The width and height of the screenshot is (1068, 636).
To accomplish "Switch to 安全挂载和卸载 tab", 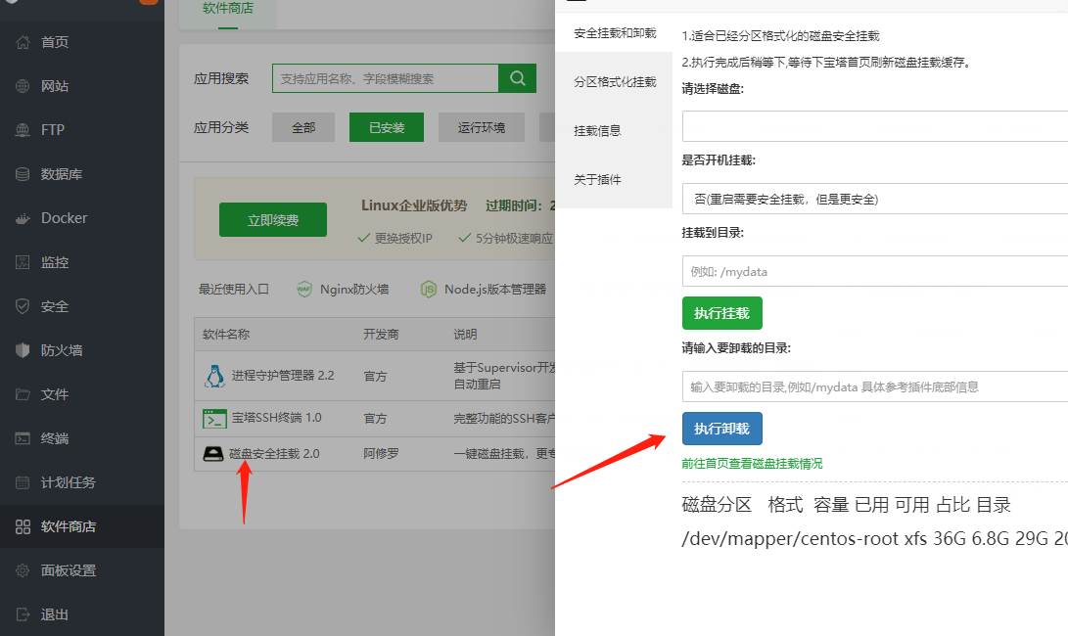I will (615, 32).
